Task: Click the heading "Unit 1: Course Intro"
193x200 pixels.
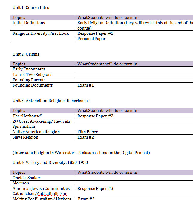Action: [x=31, y=7]
